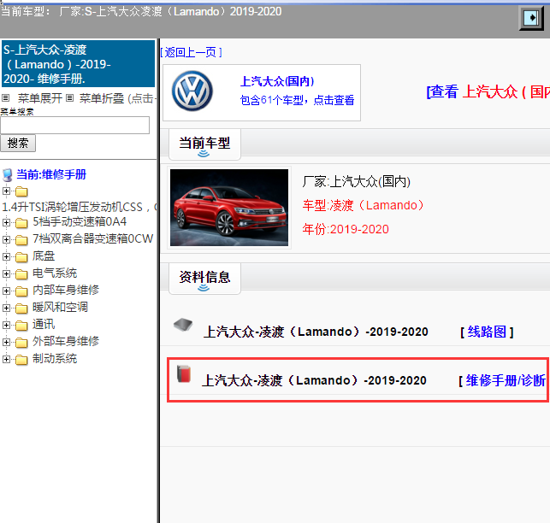Click the red repair manual book icon
Image resolution: width=550 pixels, height=523 pixels.
[184, 373]
